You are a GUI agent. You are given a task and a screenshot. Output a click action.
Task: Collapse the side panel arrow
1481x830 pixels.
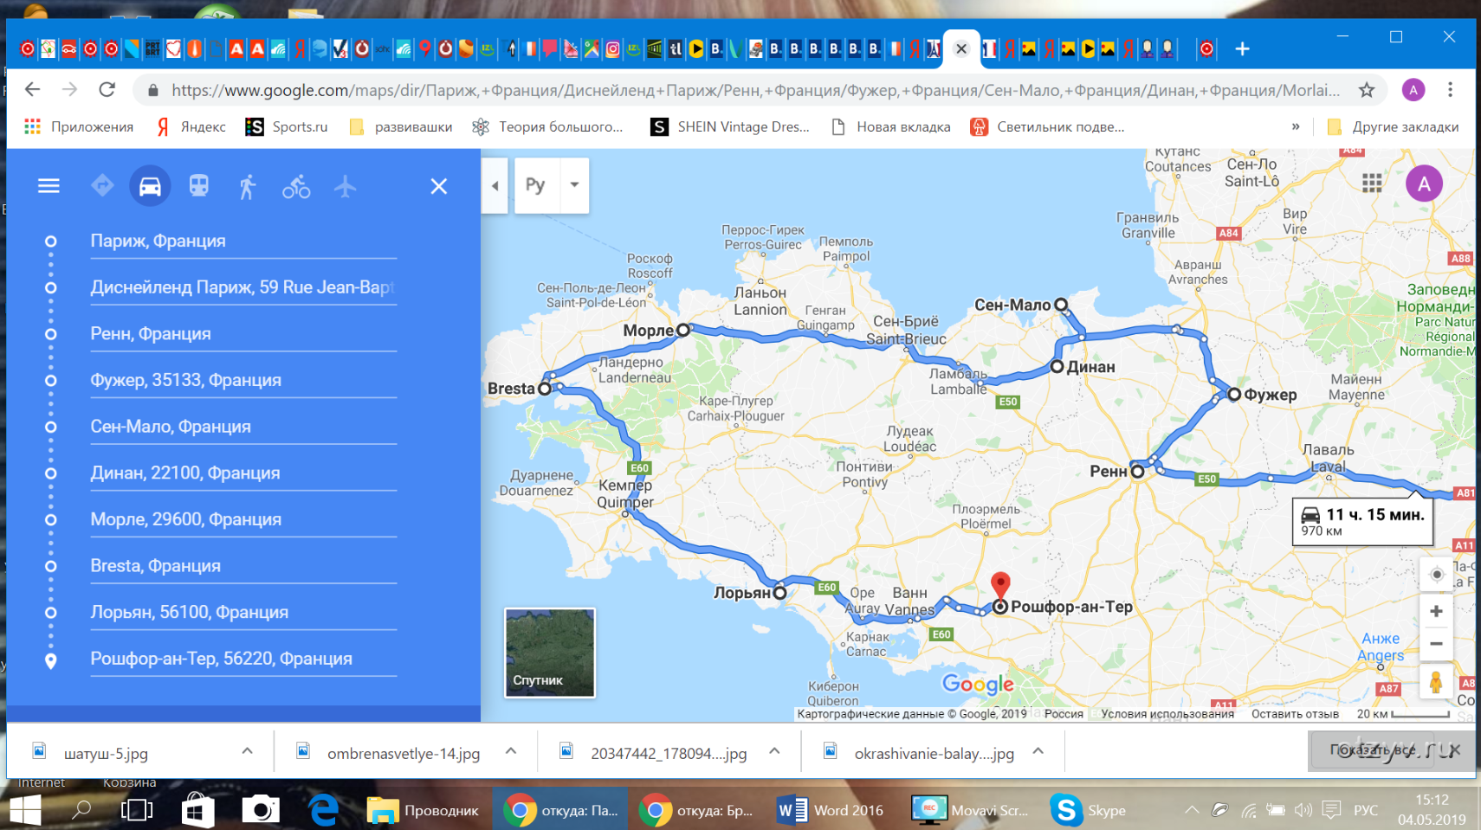(x=495, y=185)
